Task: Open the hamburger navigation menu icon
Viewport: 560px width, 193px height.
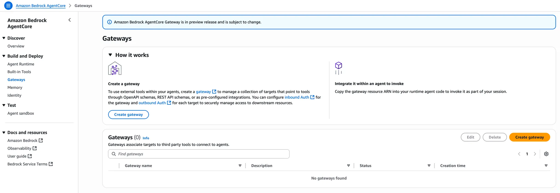Action: [x=8, y=5]
